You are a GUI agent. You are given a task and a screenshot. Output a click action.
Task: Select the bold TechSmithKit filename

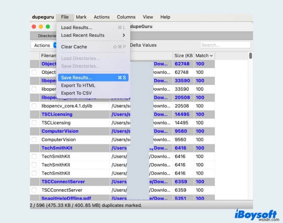pyautogui.click(x=57, y=148)
